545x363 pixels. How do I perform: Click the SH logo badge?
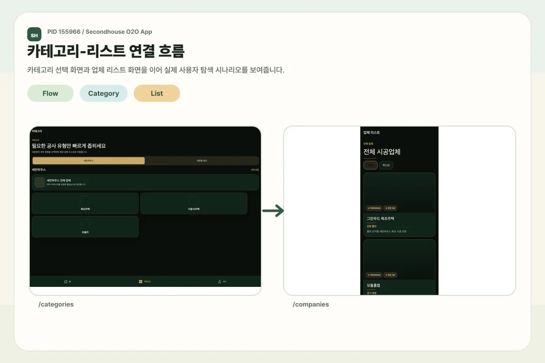coord(34,34)
